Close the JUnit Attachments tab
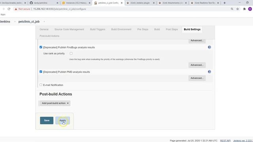253x142 pixels. click(x=186, y=3)
